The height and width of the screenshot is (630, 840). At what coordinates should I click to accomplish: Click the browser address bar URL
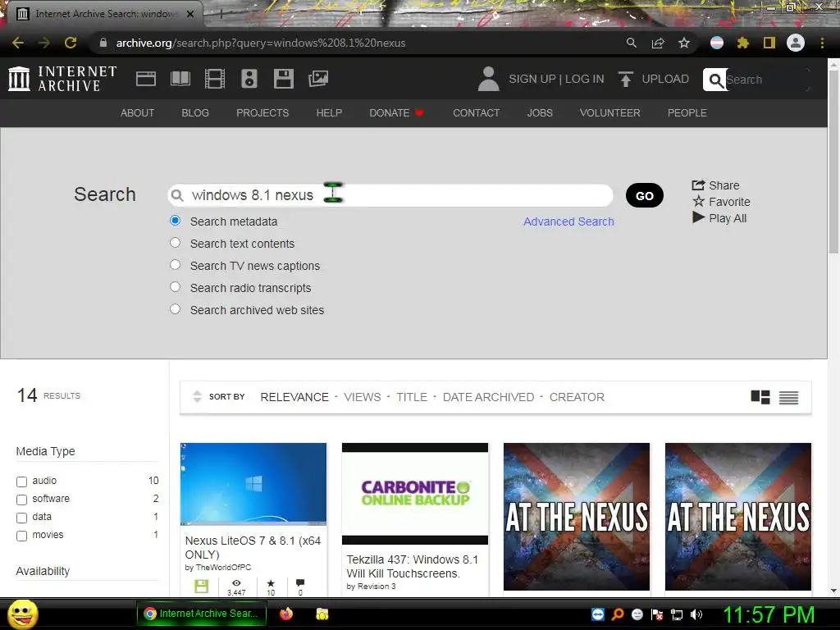click(x=260, y=43)
